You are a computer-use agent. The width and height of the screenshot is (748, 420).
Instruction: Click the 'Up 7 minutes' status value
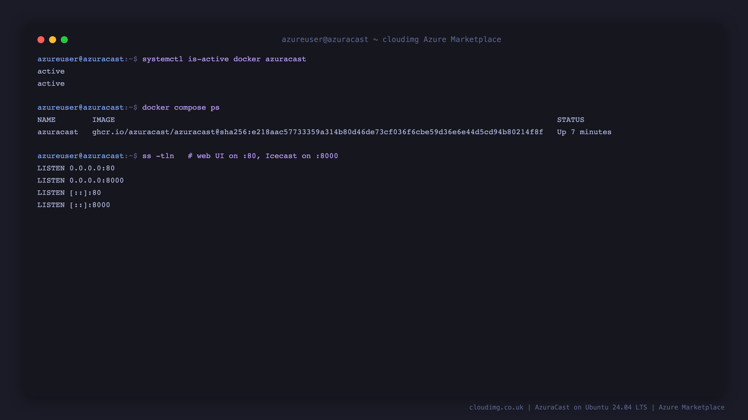tap(584, 132)
